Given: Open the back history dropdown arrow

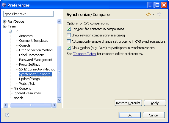Looking at the screenshot, I should pyautogui.click(x=153, y=14).
